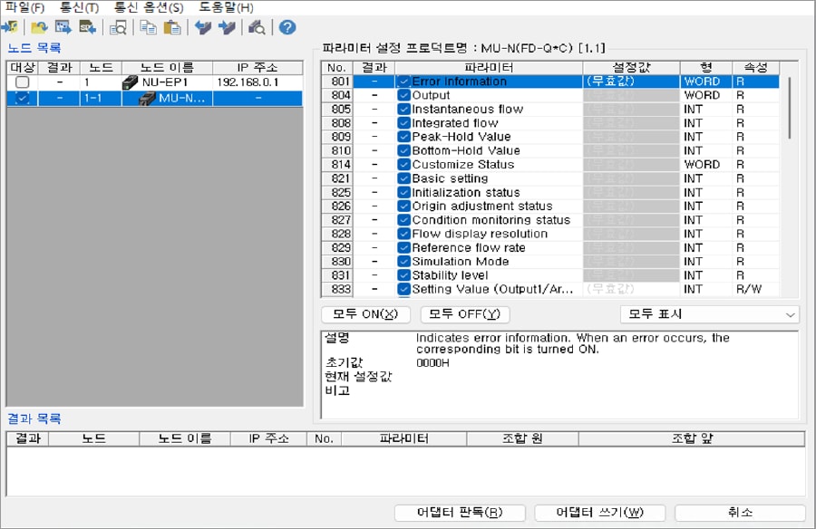Check the target checkbox for NU-EP1 node
816x529 pixels.
coord(23,82)
